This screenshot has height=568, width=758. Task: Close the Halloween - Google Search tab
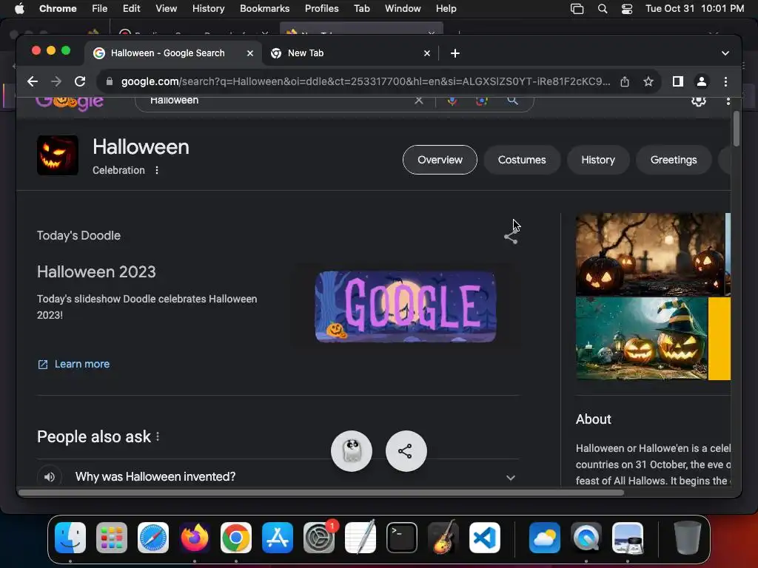point(250,53)
